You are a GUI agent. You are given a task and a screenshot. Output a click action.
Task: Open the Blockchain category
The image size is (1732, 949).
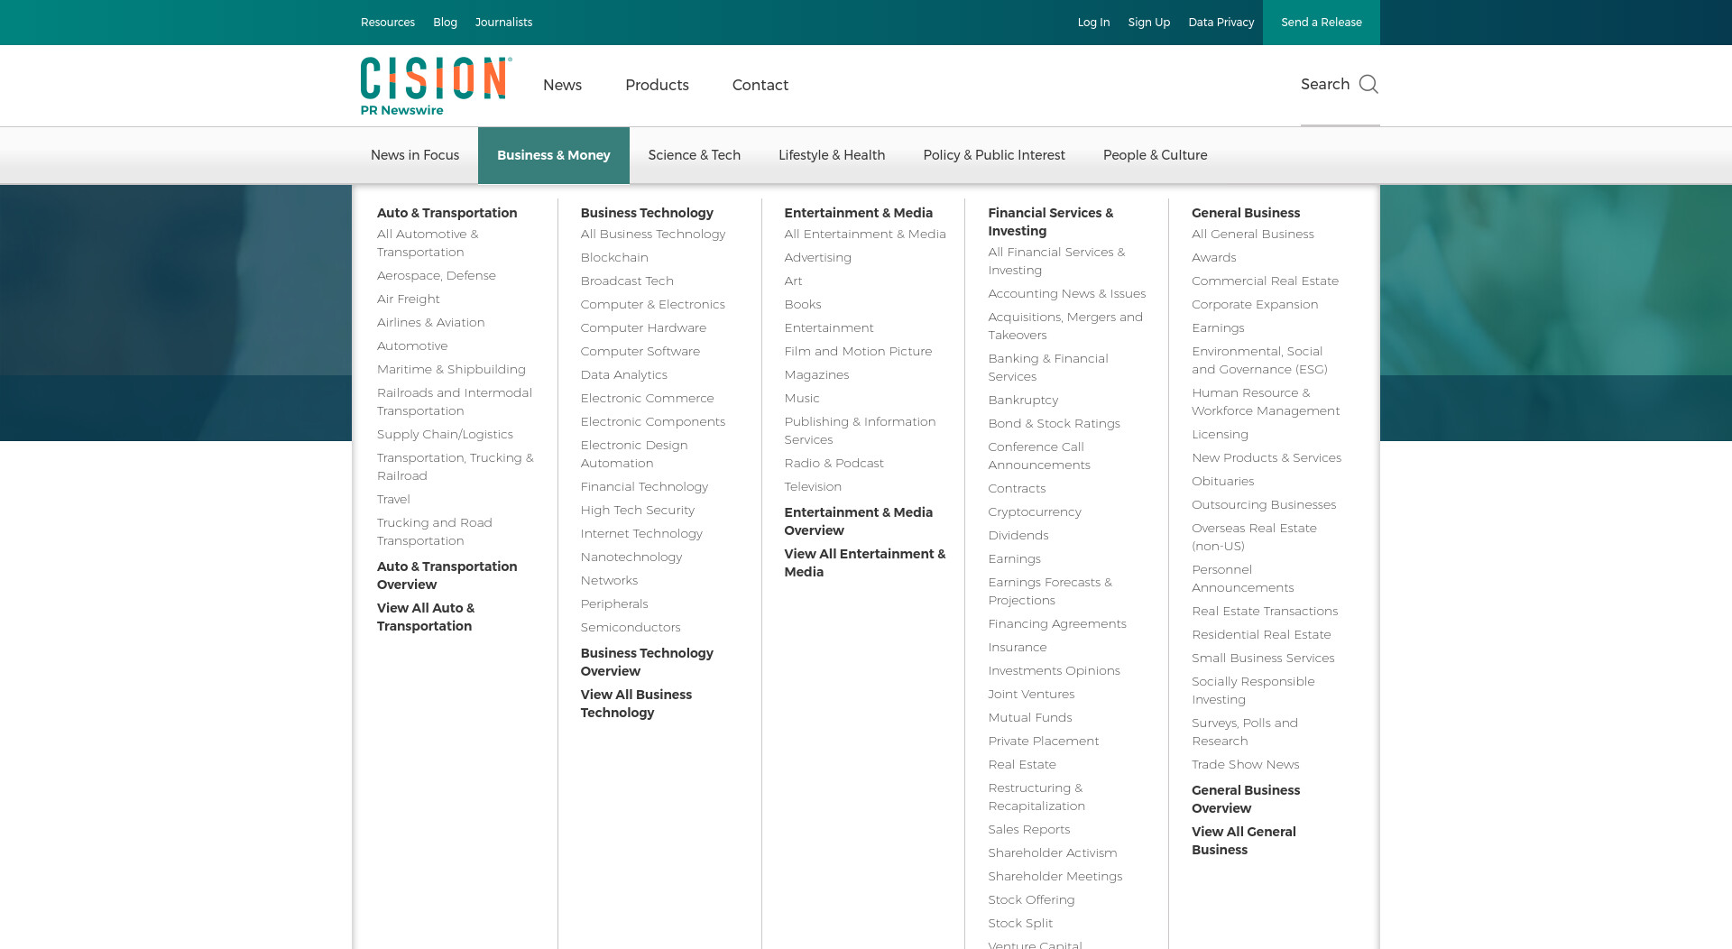[613, 258]
